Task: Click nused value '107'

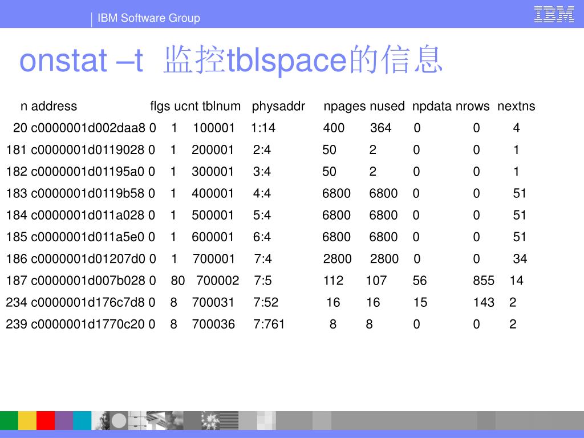Action: (x=376, y=281)
